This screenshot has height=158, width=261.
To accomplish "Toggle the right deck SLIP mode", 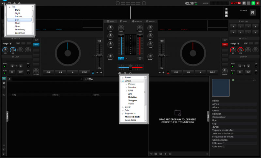I will pos(225,39).
